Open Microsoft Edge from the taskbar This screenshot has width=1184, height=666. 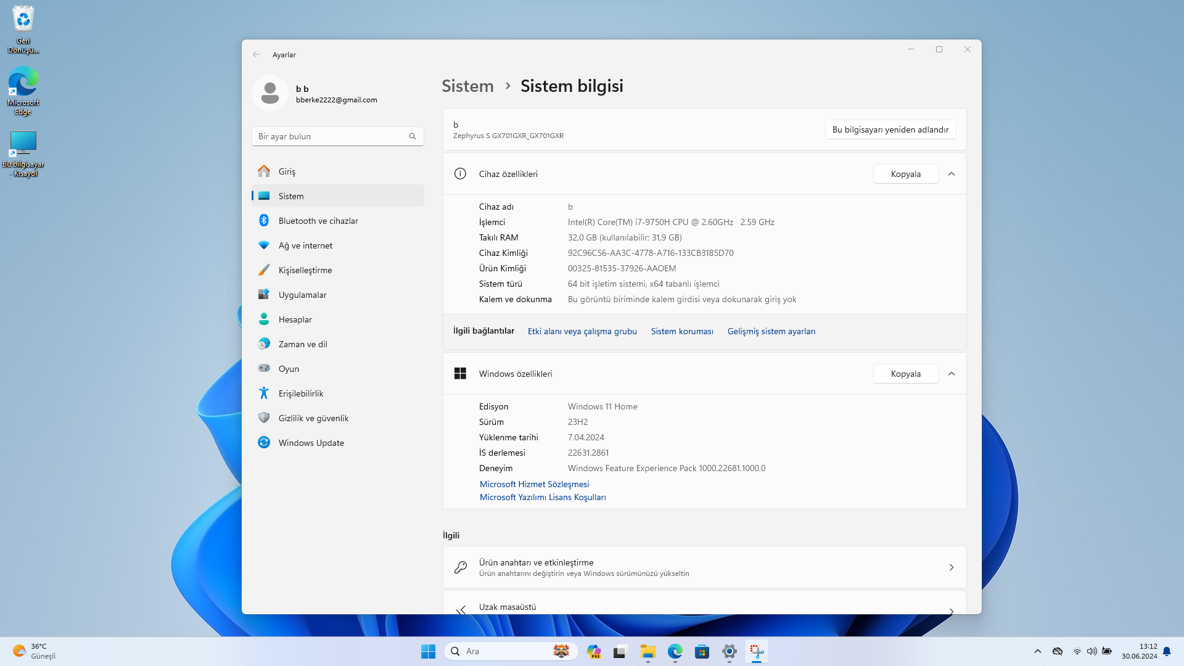pos(675,651)
